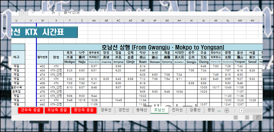The height and width of the screenshot is (132, 274).
Task: Click the 10:17 time cell
Action: pos(216,88)
